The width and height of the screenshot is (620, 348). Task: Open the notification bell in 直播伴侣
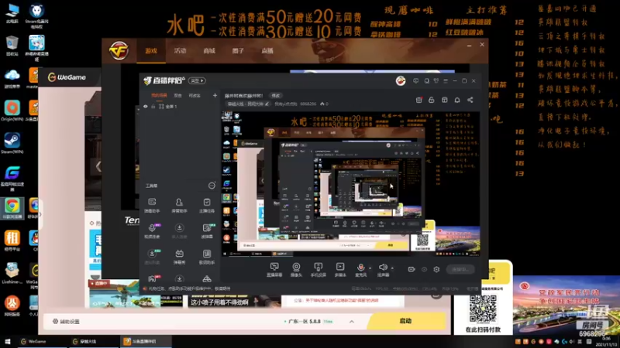[x=457, y=101]
